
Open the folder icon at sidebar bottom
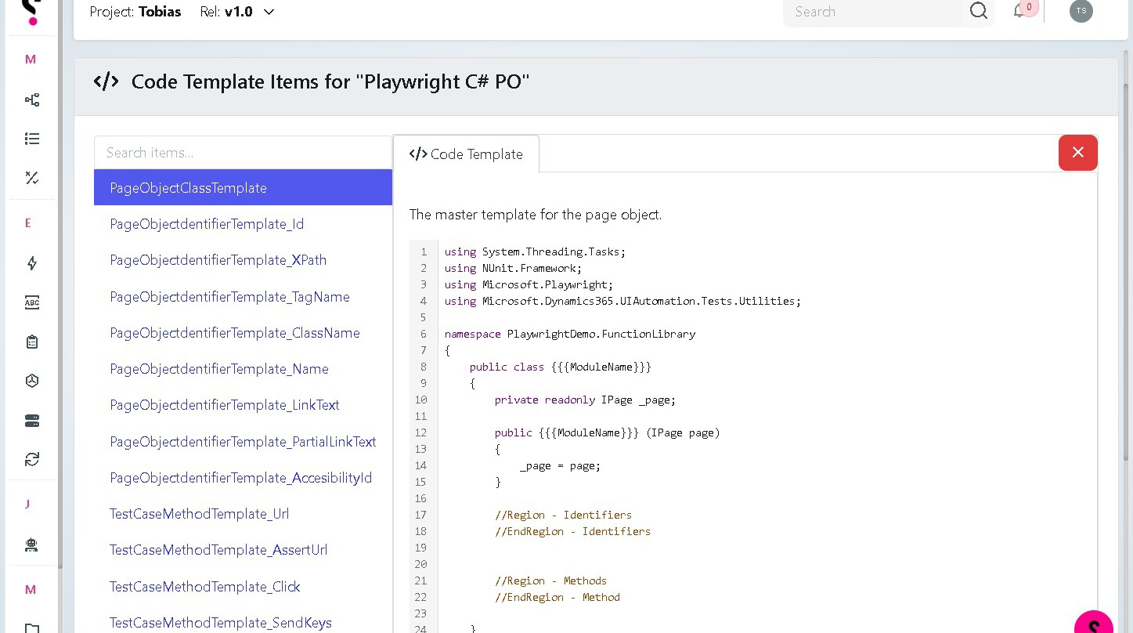click(32, 628)
